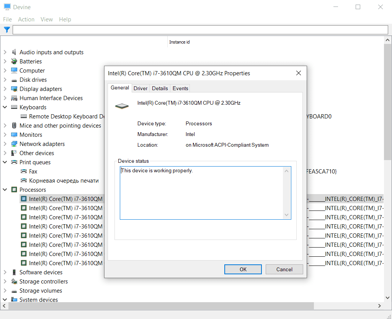Click the Storage volumes category icon
The image size is (392, 319).
pyautogui.click(x=14, y=291)
